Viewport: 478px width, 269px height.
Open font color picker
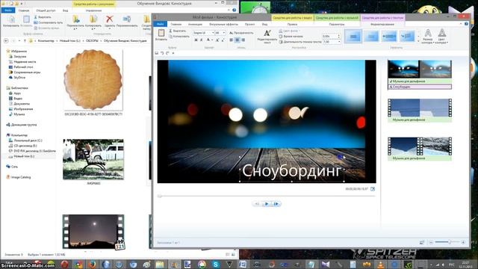click(x=209, y=40)
